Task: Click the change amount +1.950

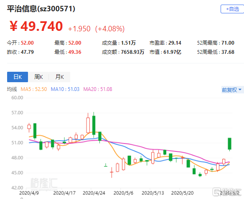Action: 79,29
